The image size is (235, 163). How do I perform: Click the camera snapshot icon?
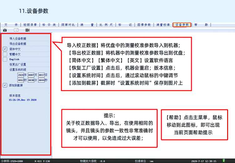click(x=5, y=30)
